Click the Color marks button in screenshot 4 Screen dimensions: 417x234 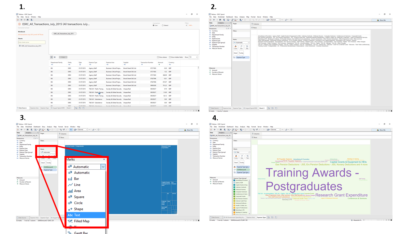pos(236,157)
